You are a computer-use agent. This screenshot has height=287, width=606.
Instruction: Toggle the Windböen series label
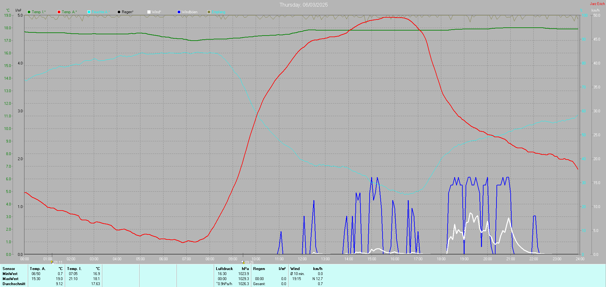[x=190, y=12]
